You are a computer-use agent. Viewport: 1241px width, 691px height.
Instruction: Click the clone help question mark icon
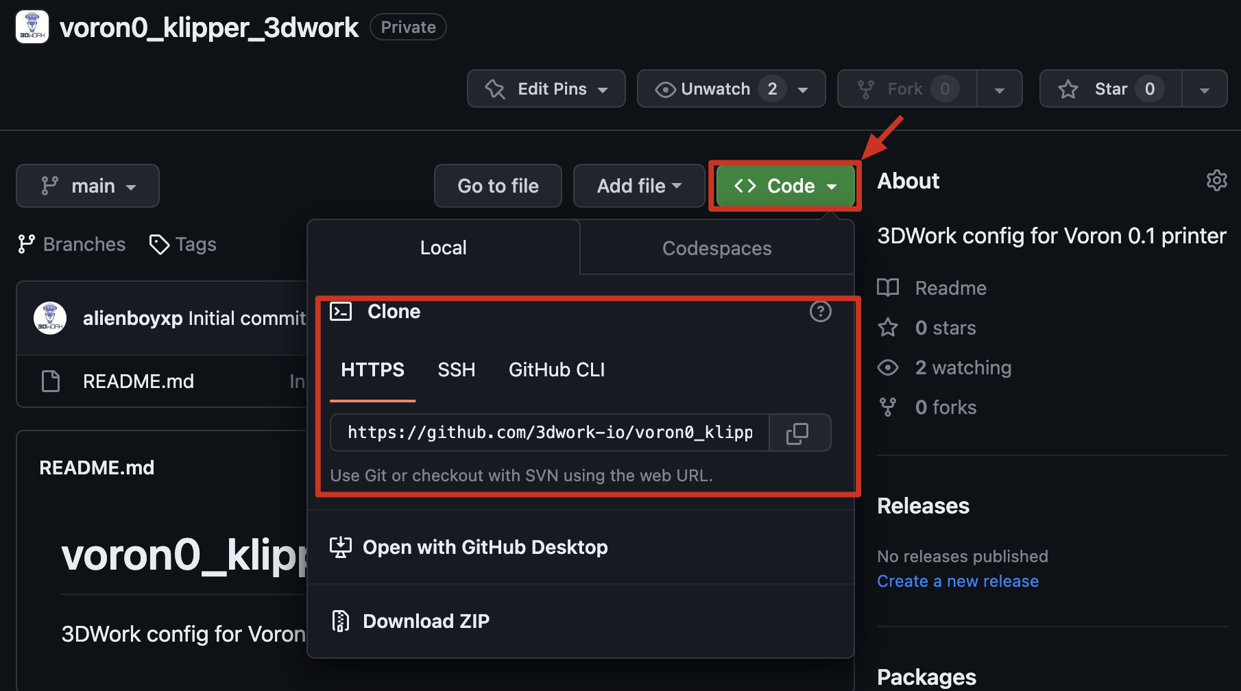pyautogui.click(x=820, y=312)
